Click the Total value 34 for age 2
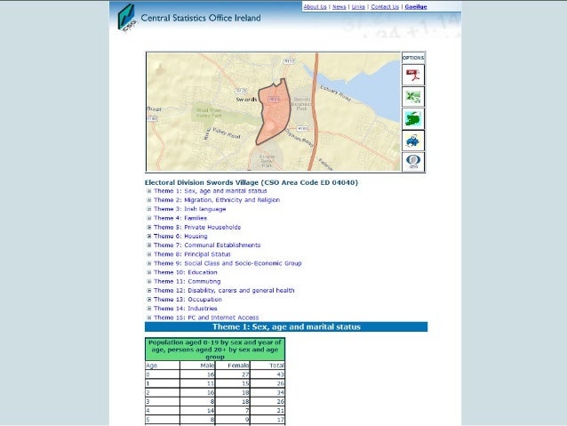This screenshot has width=567, height=426. (x=268, y=392)
